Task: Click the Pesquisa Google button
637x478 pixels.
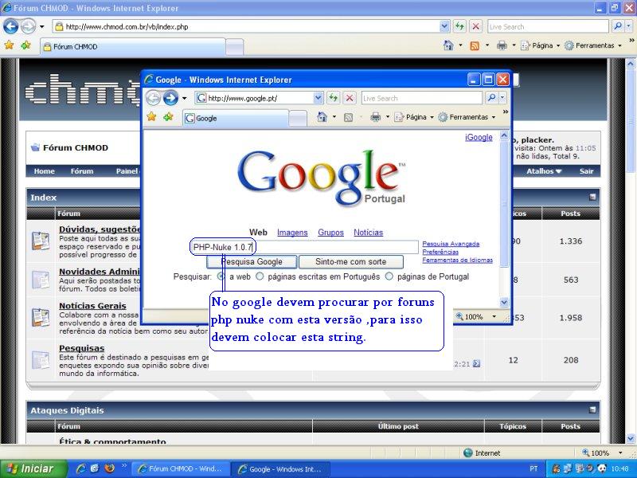Action: click(x=252, y=262)
